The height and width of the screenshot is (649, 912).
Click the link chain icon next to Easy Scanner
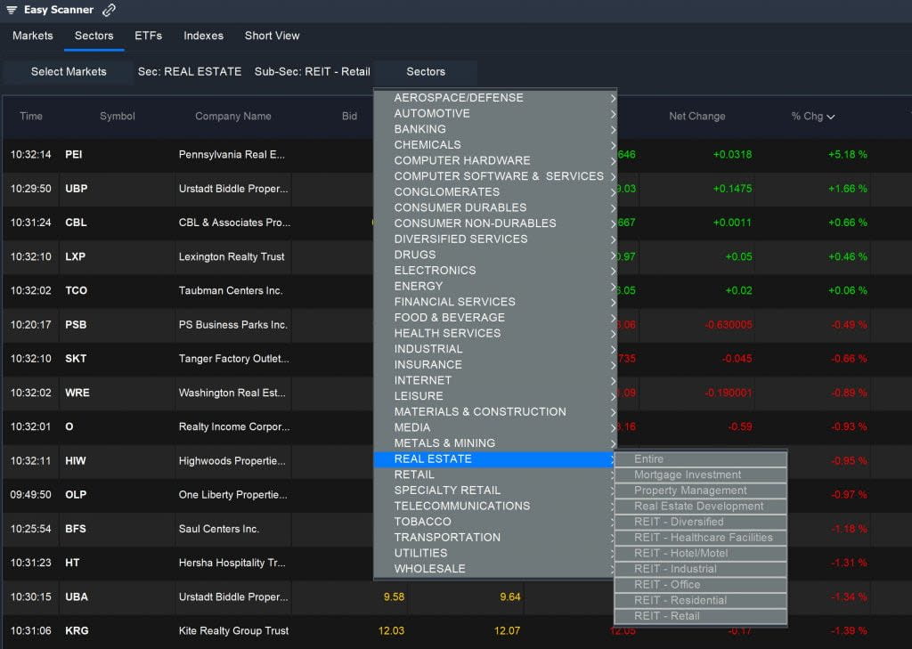coord(110,10)
